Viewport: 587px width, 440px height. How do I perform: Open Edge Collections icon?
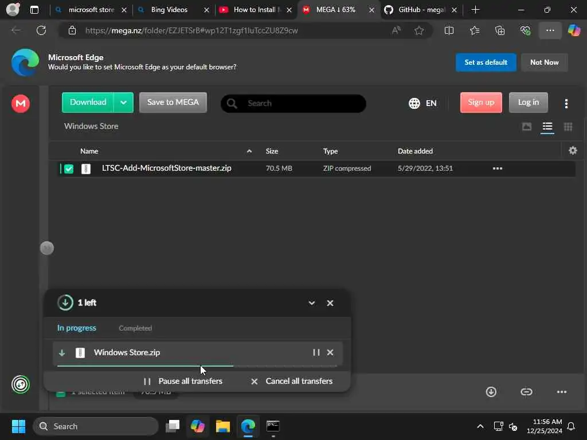pyautogui.click(x=500, y=30)
